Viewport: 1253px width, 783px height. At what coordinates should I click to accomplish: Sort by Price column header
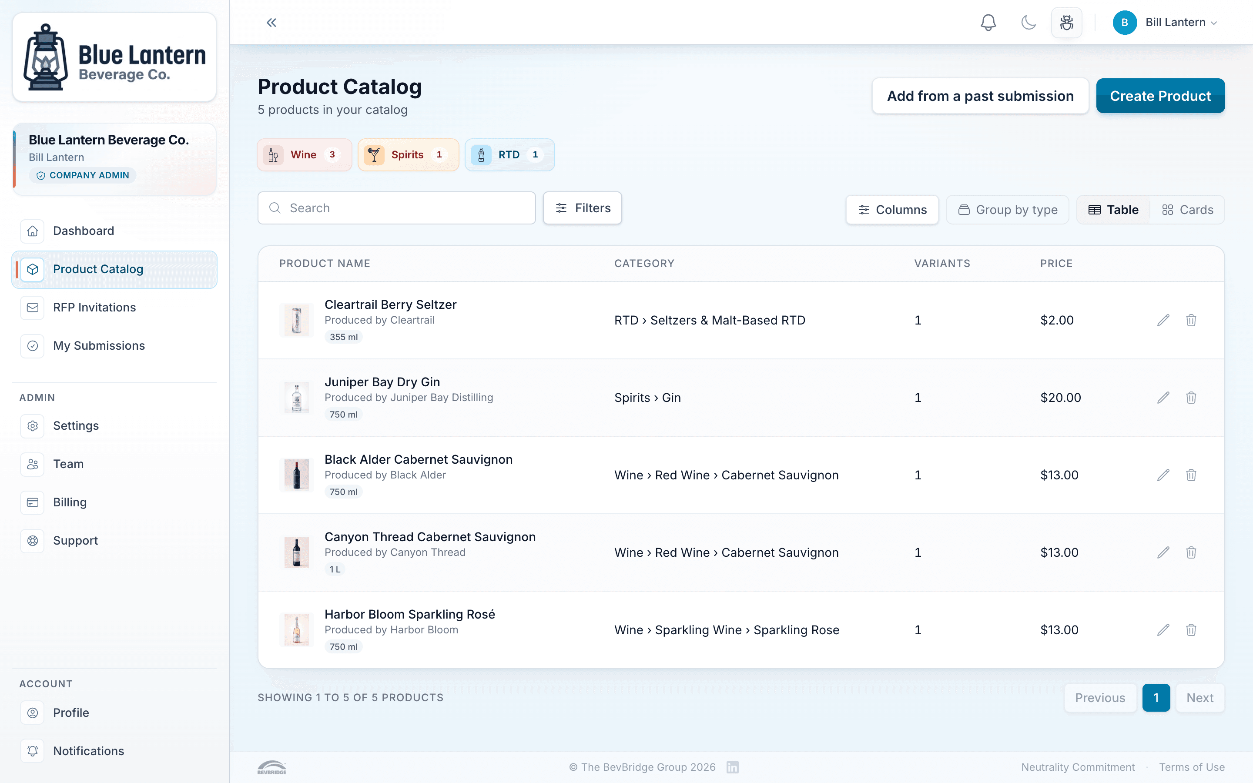point(1056,264)
